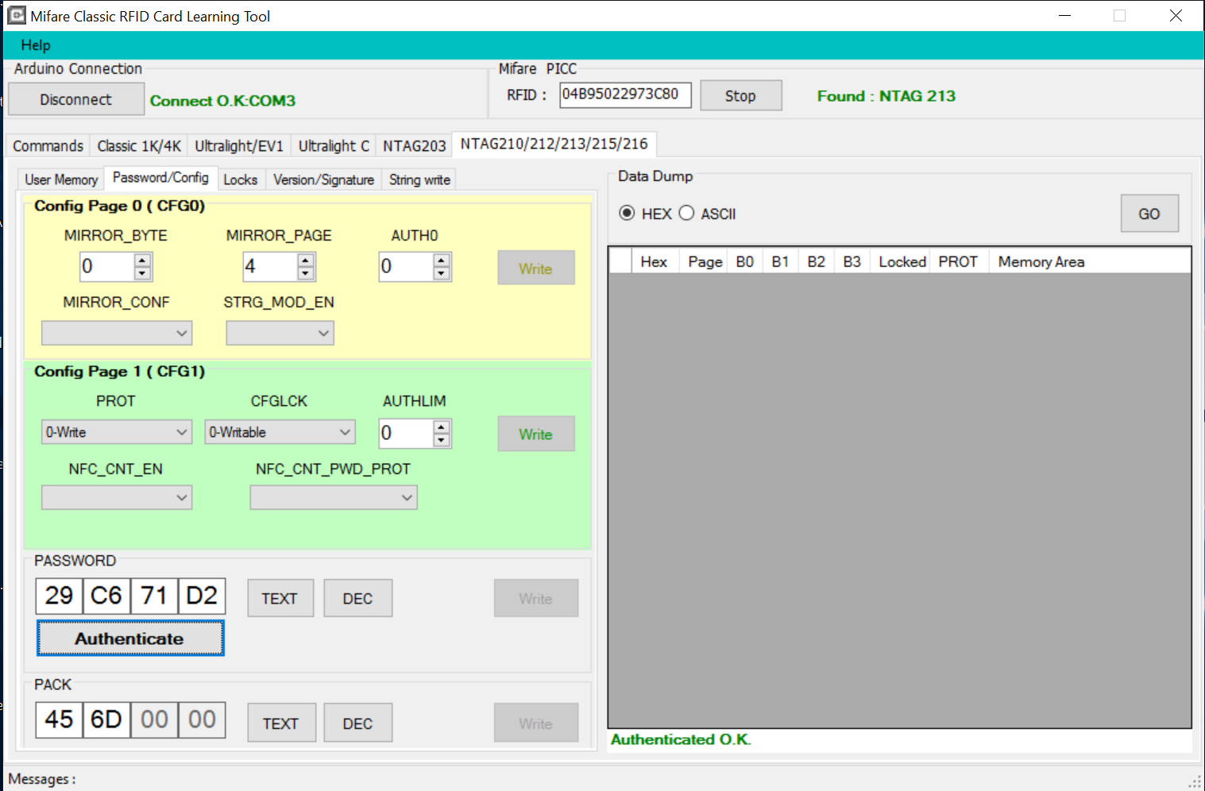Click GO to dump data
Image resolution: width=1205 pixels, height=791 pixels.
click(1149, 214)
